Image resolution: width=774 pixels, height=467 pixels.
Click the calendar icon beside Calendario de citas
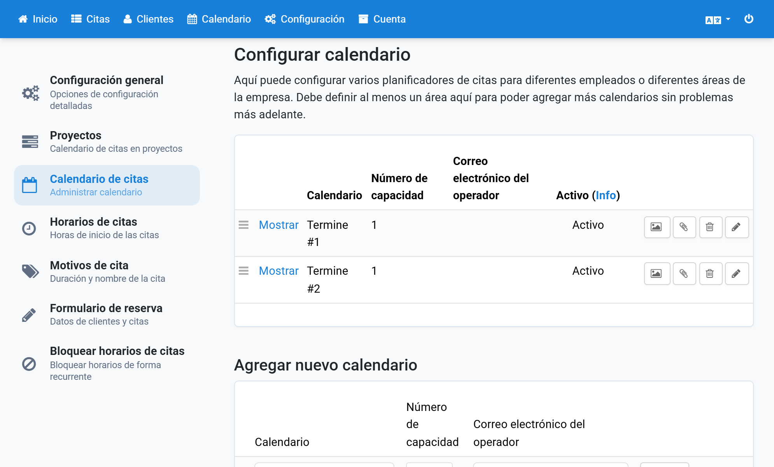(30, 185)
